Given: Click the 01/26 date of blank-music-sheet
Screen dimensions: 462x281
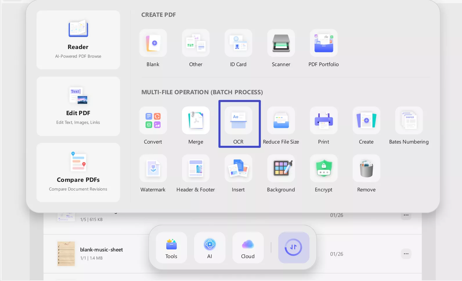Looking at the screenshot, I should coord(337,254).
